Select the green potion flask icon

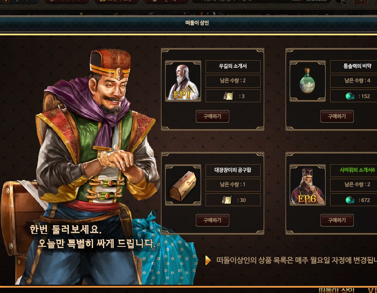(308, 81)
